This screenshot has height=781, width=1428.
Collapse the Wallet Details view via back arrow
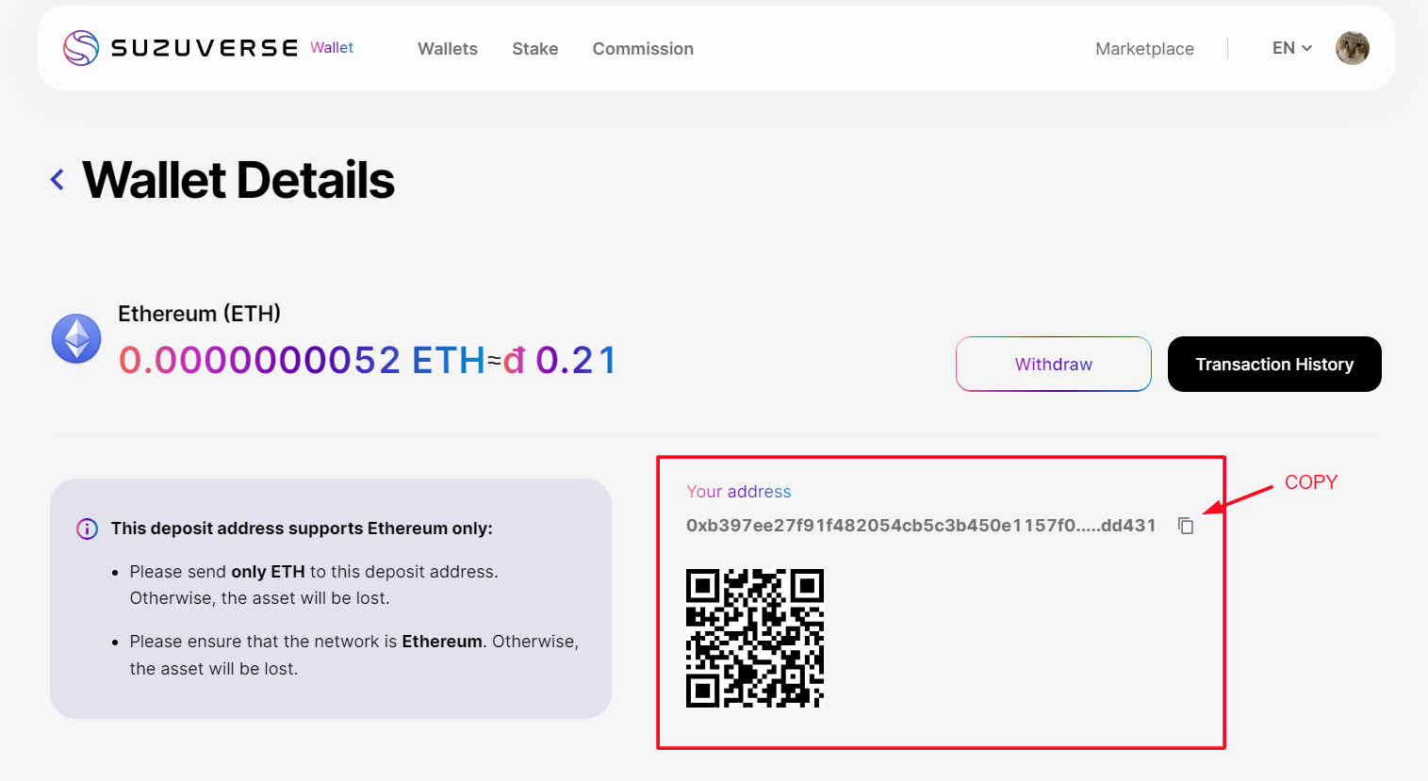click(57, 179)
